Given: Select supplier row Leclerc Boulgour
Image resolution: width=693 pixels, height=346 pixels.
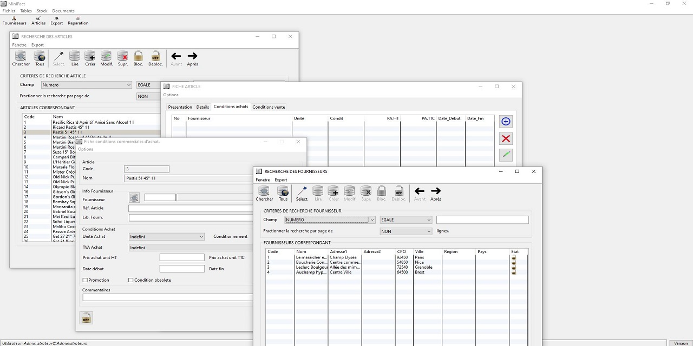Looking at the screenshot, I should pos(311,267).
